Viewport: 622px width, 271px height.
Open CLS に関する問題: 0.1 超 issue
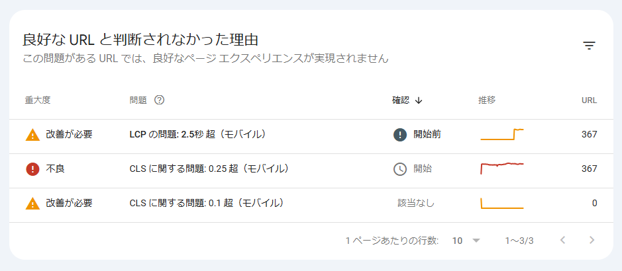pyautogui.click(x=207, y=204)
